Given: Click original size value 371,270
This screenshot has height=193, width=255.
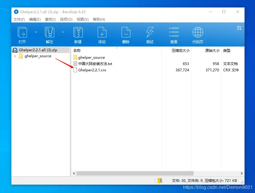Looking at the screenshot, I should click(x=212, y=70).
